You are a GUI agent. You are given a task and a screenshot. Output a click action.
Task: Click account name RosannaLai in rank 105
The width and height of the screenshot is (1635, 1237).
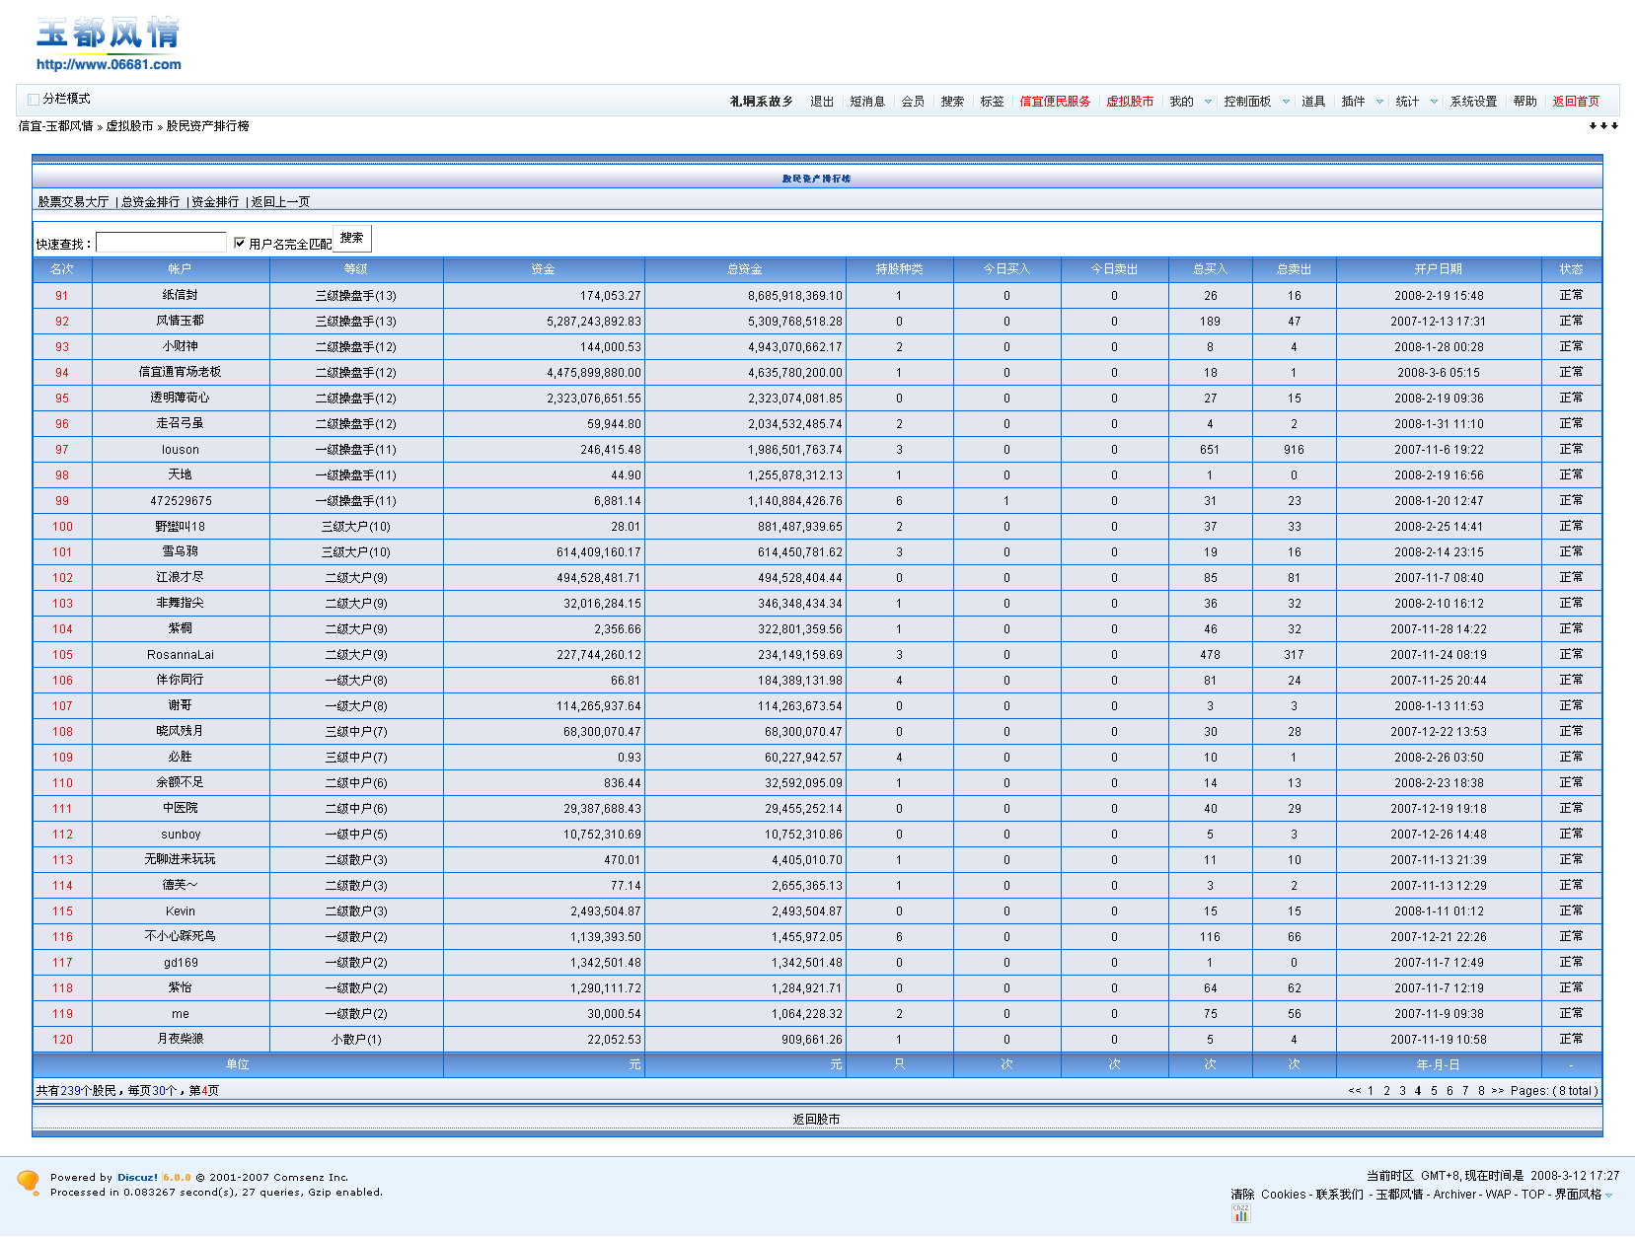(x=180, y=655)
